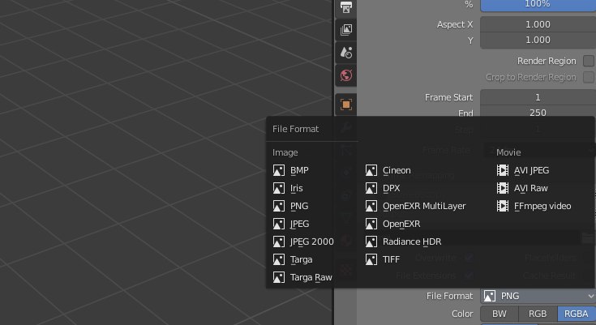The height and width of the screenshot is (325, 596).
Task: Click the frame End value 250
Action: [538, 111]
